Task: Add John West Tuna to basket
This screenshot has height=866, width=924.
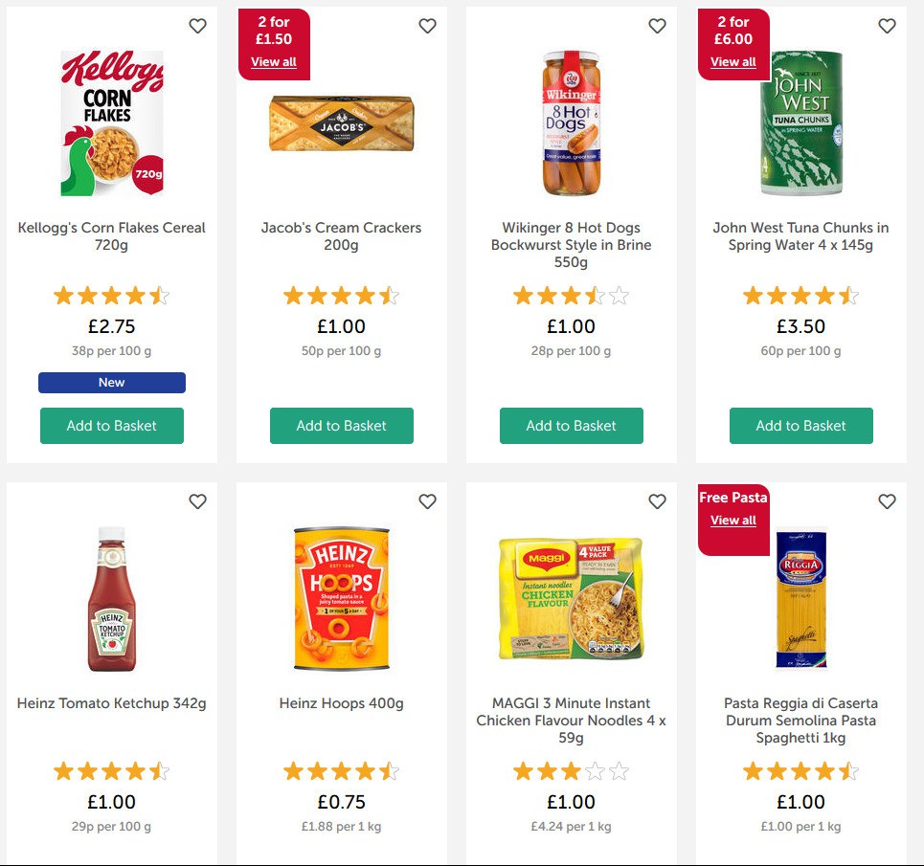Action: point(801,426)
